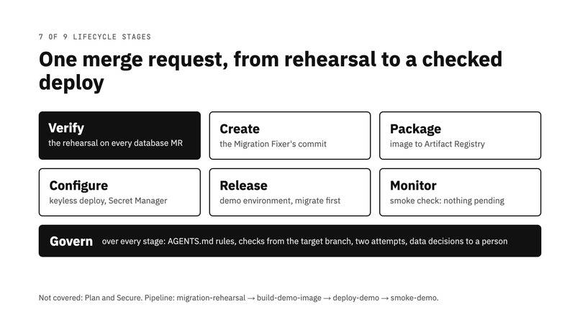Click text 'keyless deploy, Secret Manager'

point(108,201)
